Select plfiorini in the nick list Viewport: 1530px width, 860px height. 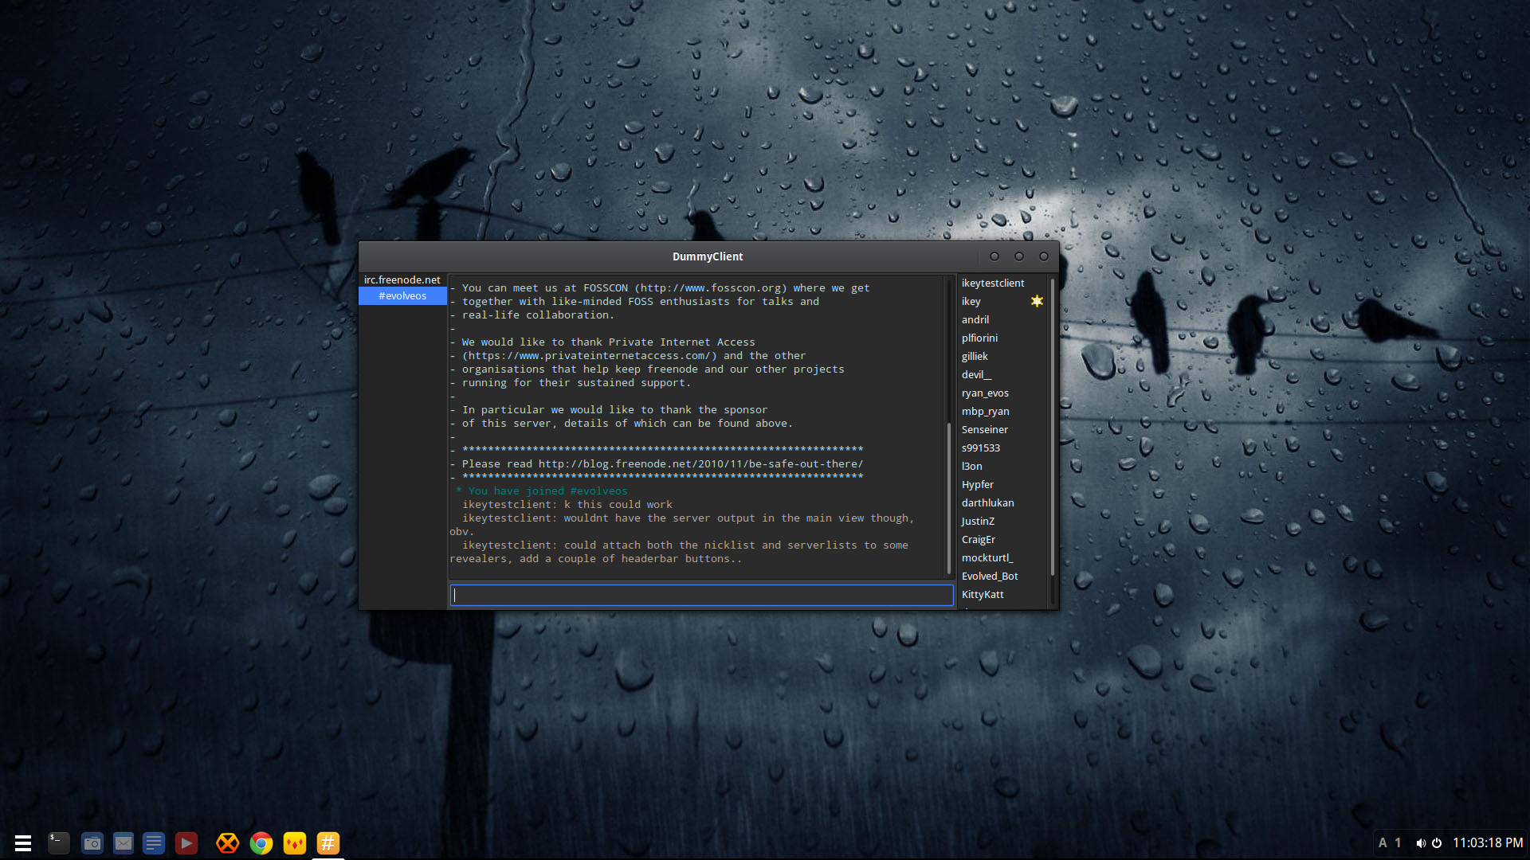click(1002, 338)
